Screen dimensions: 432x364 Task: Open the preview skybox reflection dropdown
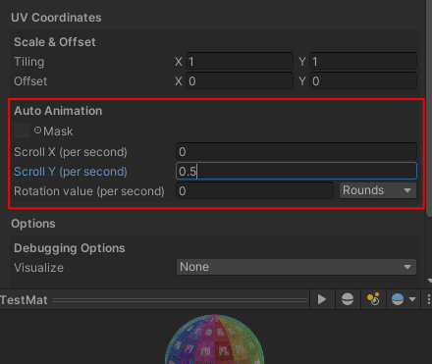[404, 299]
